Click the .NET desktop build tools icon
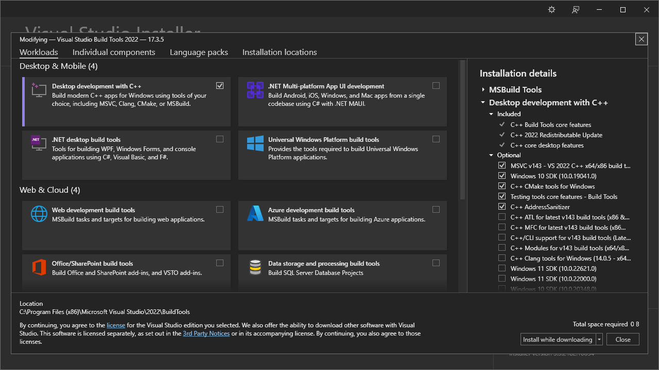The image size is (659, 370). (x=39, y=143)
